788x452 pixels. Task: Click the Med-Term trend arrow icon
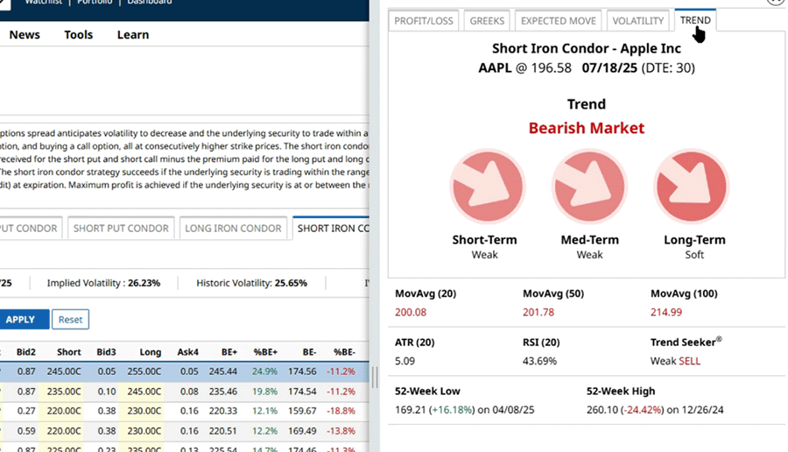589,187
